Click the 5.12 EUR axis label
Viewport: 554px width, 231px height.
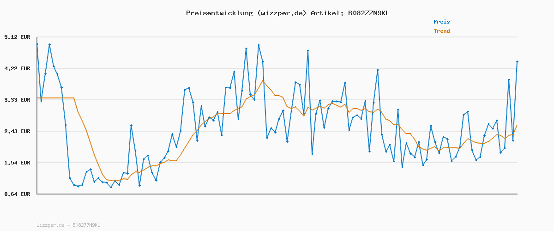coord(17,37)
